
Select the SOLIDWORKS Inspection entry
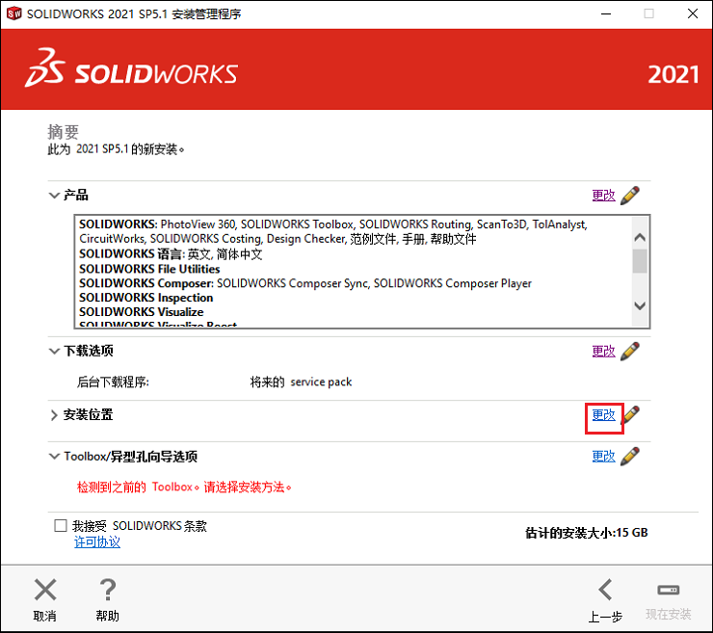pyautogui.click(x=145, y=298)
